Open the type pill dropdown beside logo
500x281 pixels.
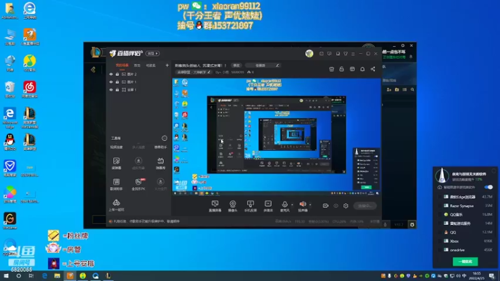pyautogui.click(x=152, y=54)
